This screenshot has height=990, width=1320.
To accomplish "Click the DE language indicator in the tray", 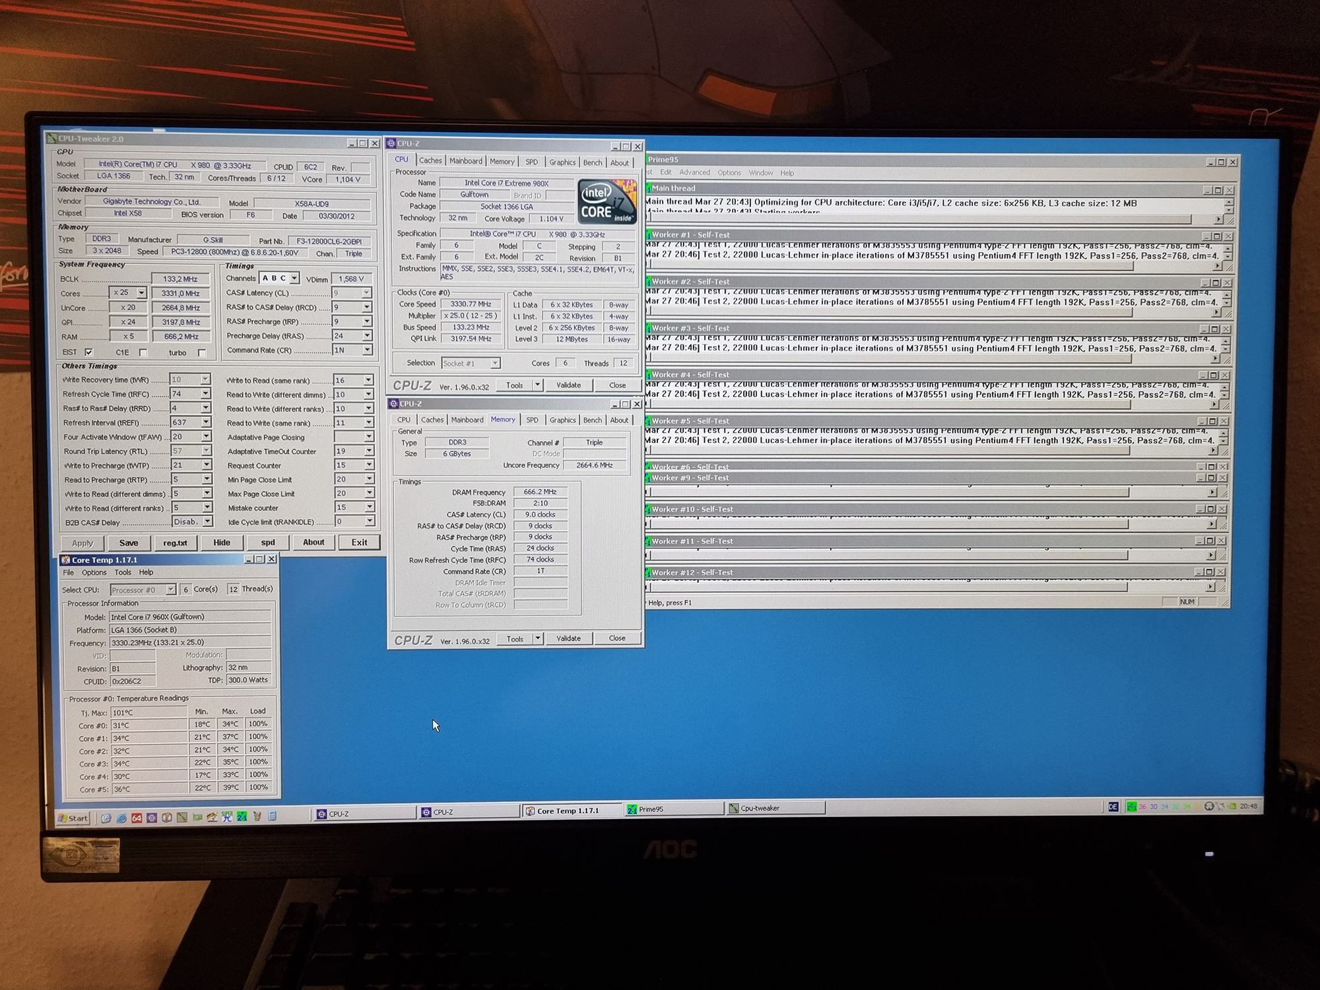I will click(x=1113, y=807).
